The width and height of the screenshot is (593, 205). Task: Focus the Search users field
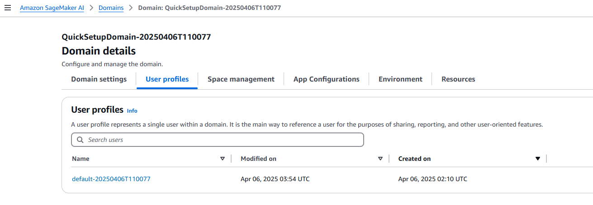coord(218,140)
